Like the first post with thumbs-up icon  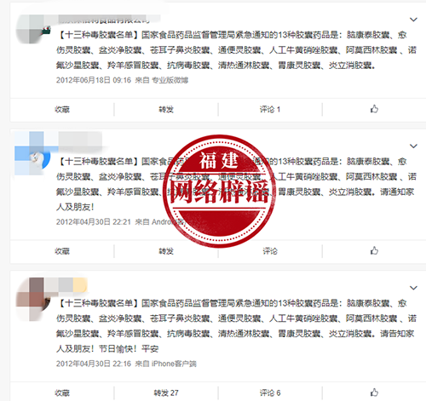pyautogui.click(x=374, y=109)
